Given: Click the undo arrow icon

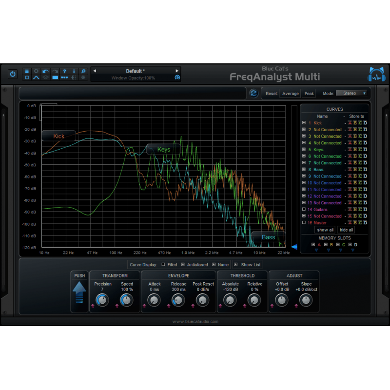Looking at the screenshot, I should click(45, 71).
